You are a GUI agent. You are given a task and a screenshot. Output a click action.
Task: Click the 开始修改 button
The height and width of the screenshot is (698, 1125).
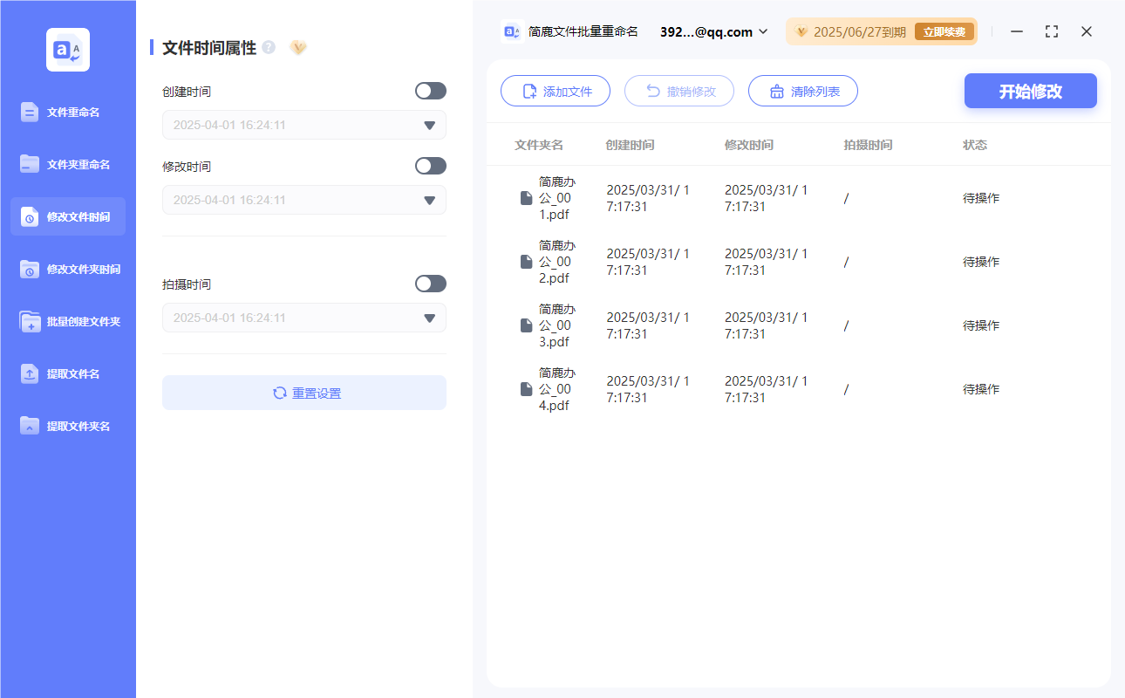tap(1030, 90)
